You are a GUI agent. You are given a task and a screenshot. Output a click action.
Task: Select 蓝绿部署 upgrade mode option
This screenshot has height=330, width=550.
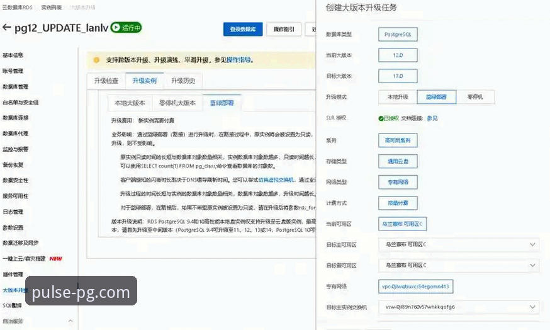point(436,97)
